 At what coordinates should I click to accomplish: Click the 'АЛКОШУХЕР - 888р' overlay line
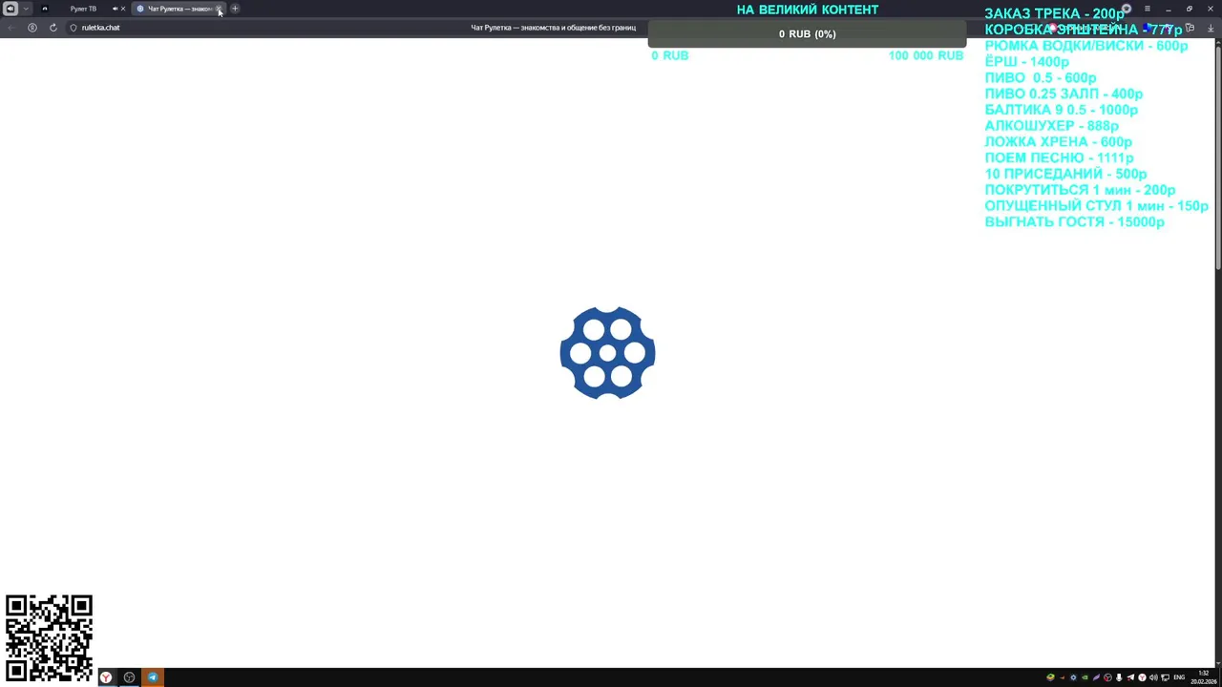[x=1051, y=126]
